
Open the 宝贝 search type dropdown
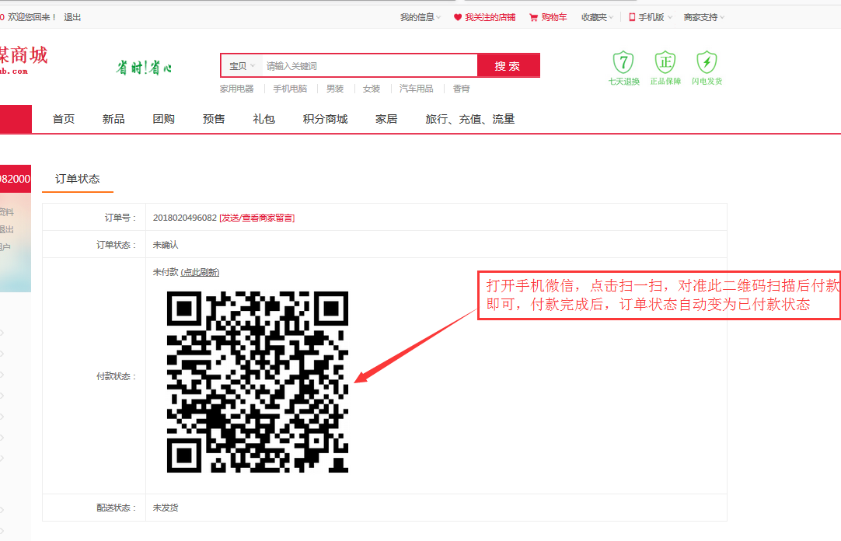point(242,66)
